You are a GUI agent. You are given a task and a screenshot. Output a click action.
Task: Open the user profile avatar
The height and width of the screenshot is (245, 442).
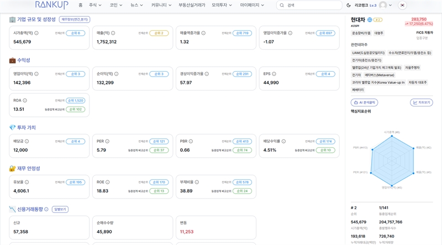coord(383,5)
